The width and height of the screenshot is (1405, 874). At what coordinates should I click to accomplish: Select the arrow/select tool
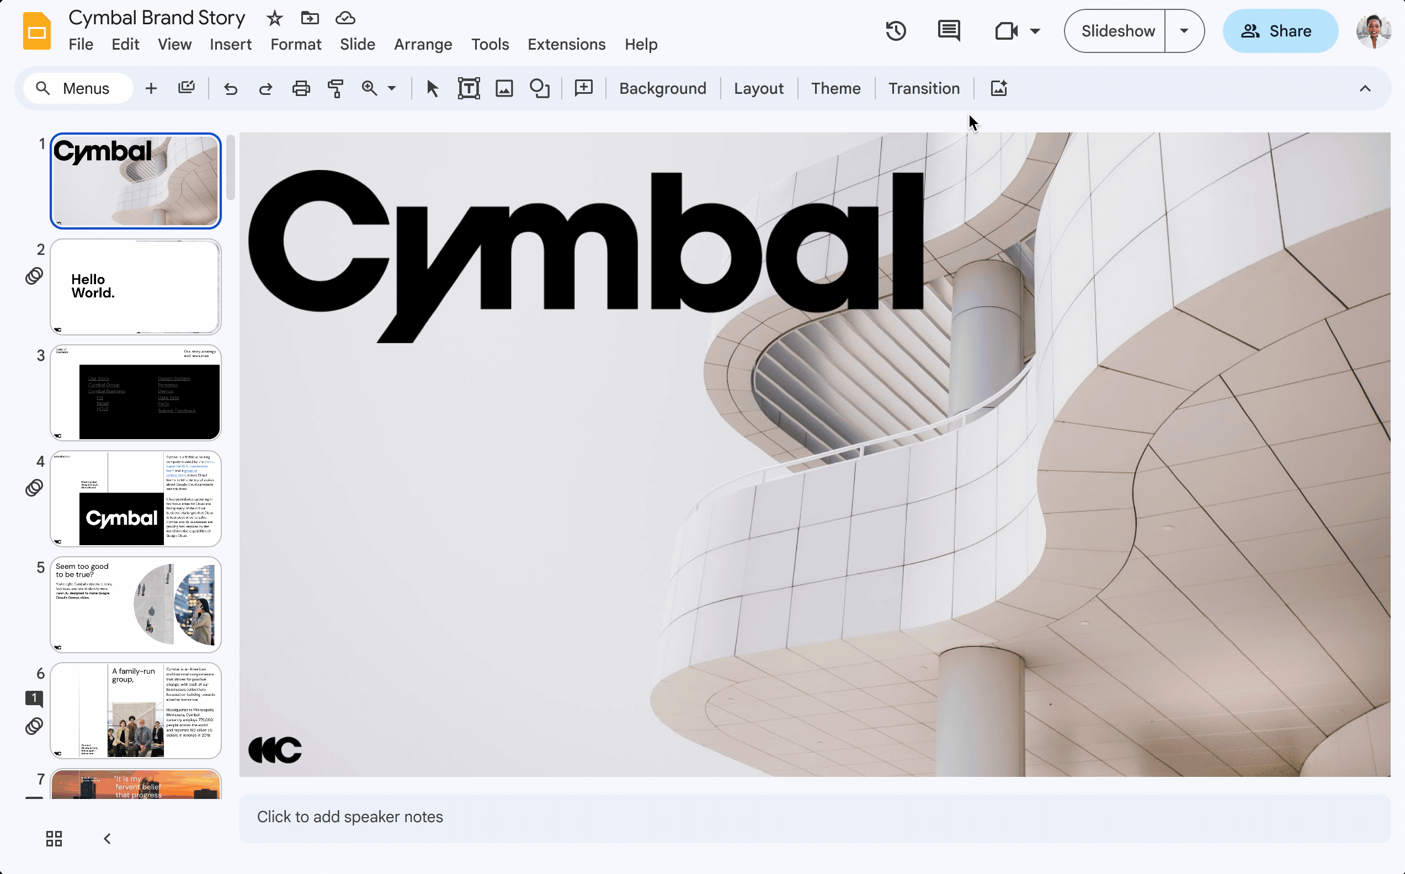pyautogui.click(x=431, y=89)
